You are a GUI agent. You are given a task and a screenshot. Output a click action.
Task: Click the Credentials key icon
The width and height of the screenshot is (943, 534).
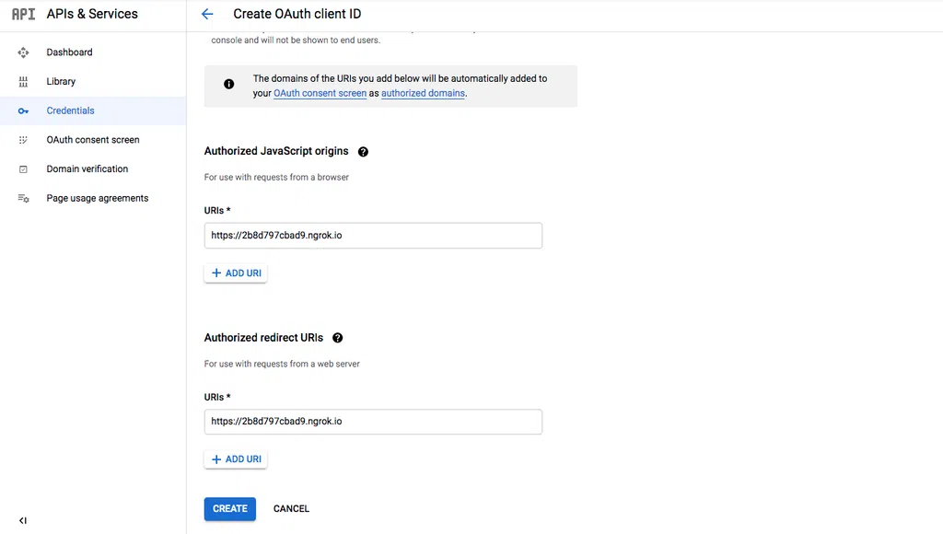click(23, 110)
